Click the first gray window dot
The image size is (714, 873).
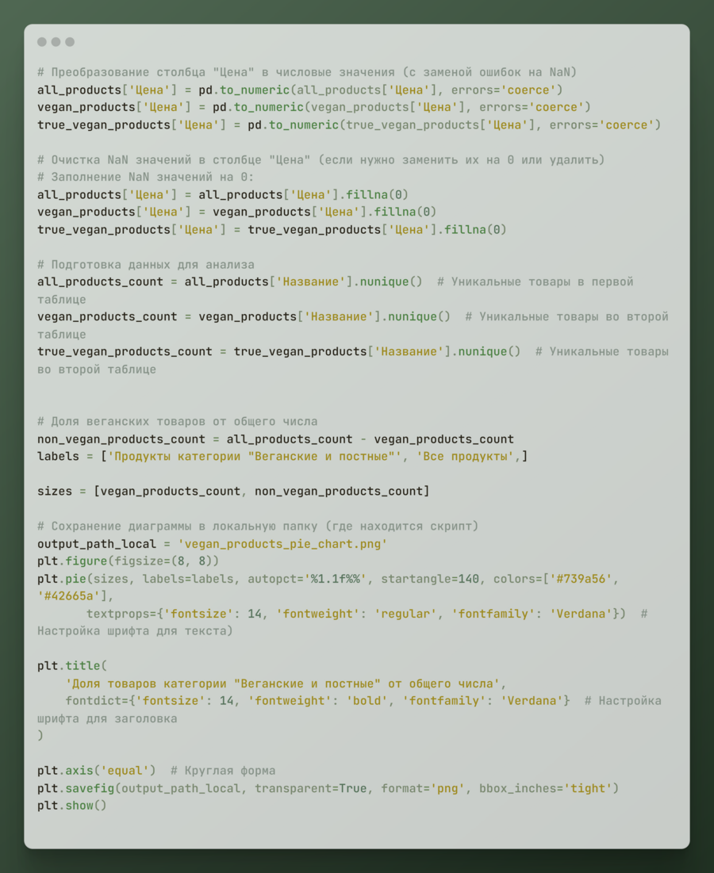tap(42, 42)
